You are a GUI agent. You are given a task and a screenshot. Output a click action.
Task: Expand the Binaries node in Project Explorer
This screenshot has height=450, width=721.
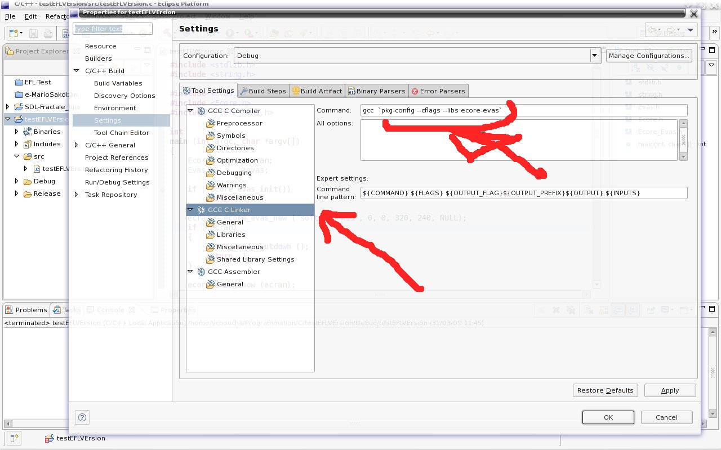pyautogui.click(x=17, y=132)
